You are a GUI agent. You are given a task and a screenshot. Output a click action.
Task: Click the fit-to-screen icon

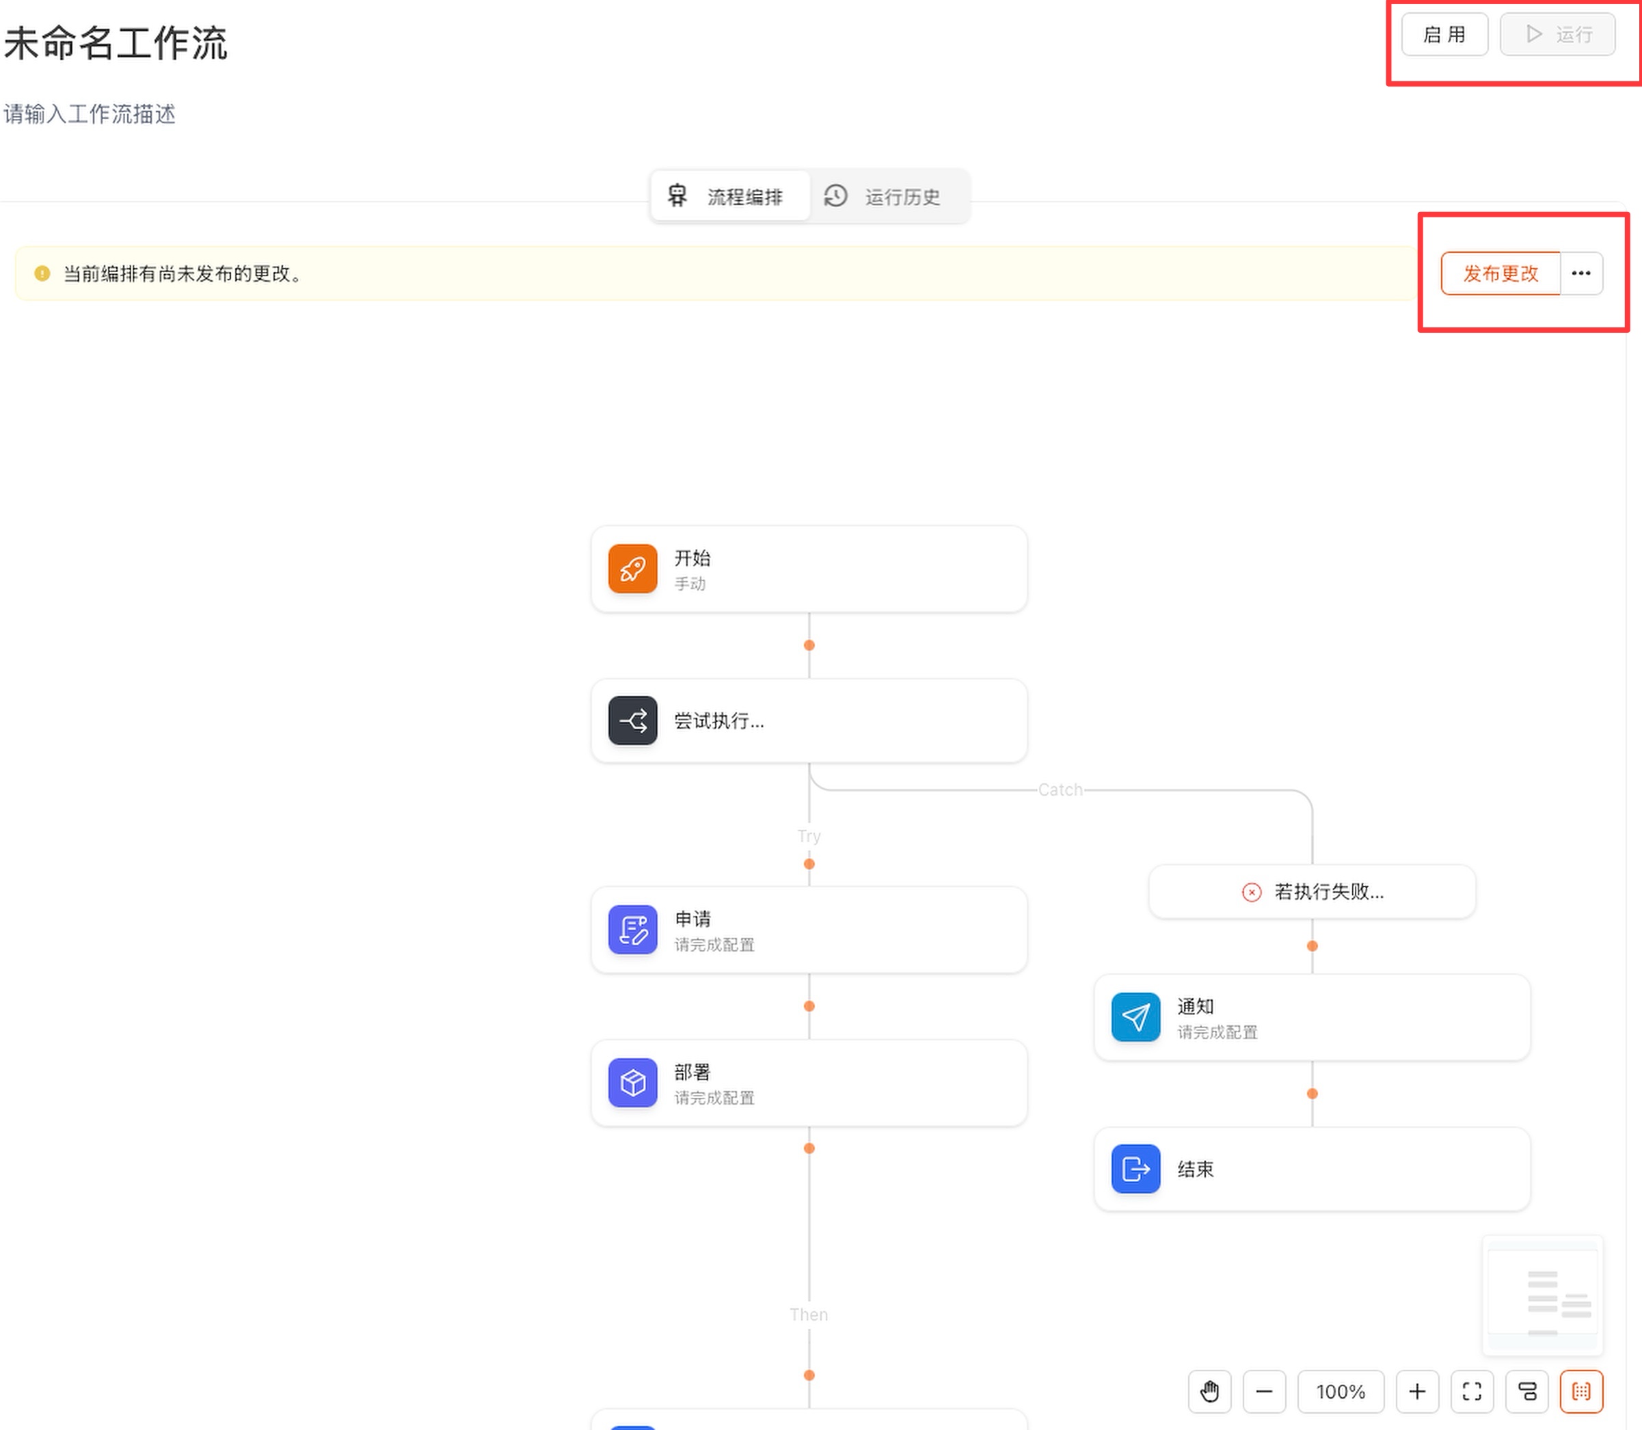(x=1472, y=1392)
